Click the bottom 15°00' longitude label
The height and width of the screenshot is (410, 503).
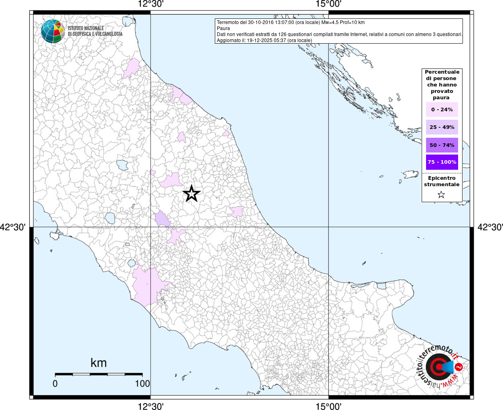(329, 406)
